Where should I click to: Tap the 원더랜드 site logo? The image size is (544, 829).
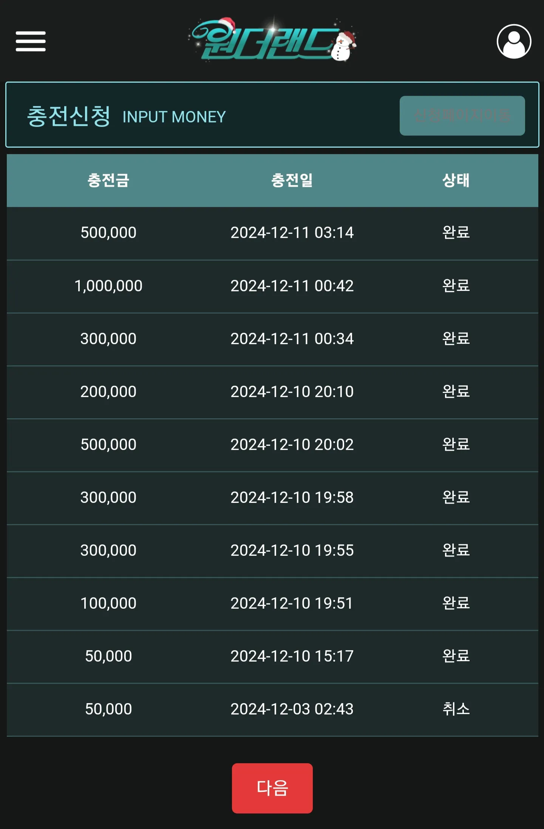coord(272,40)
